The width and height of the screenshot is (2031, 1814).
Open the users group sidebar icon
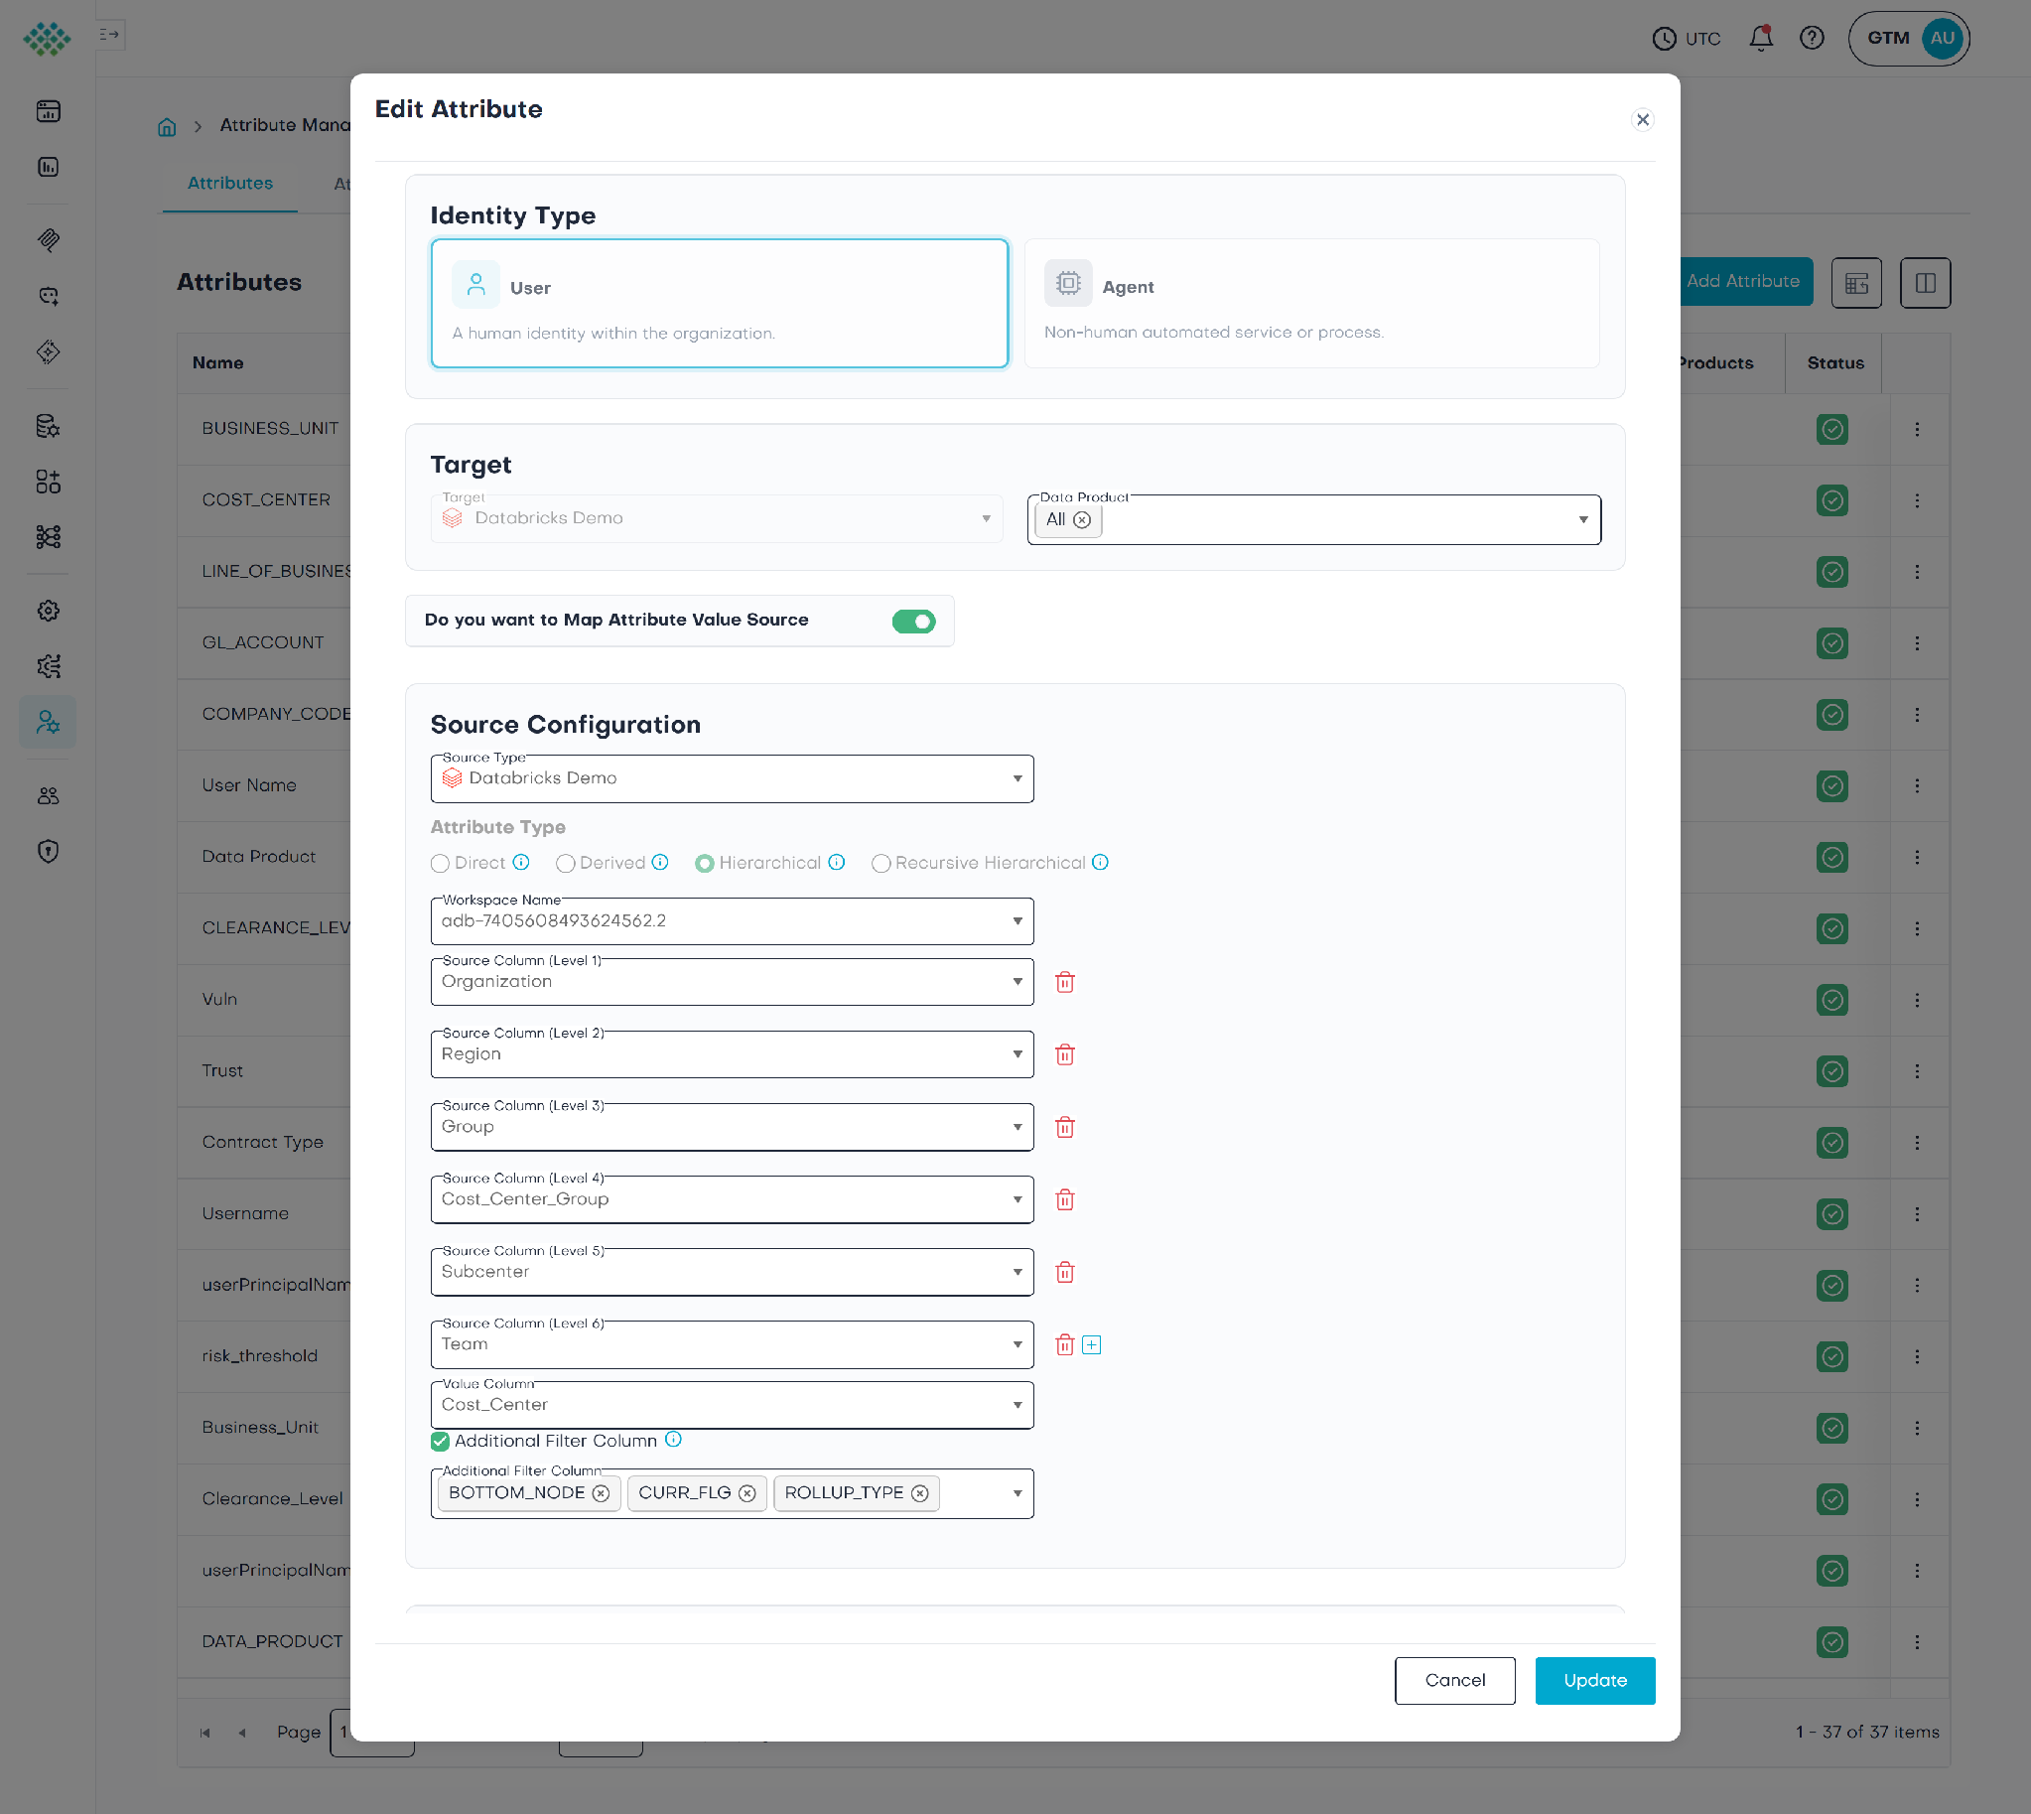coord(48,795)
